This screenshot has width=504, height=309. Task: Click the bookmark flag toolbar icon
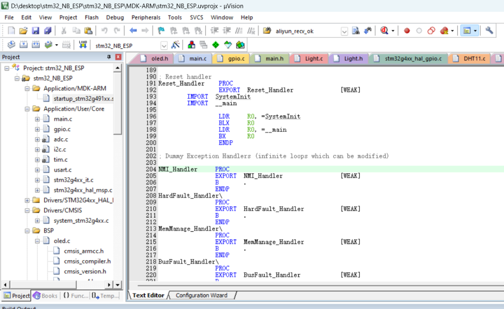click(x=161, y=31)
